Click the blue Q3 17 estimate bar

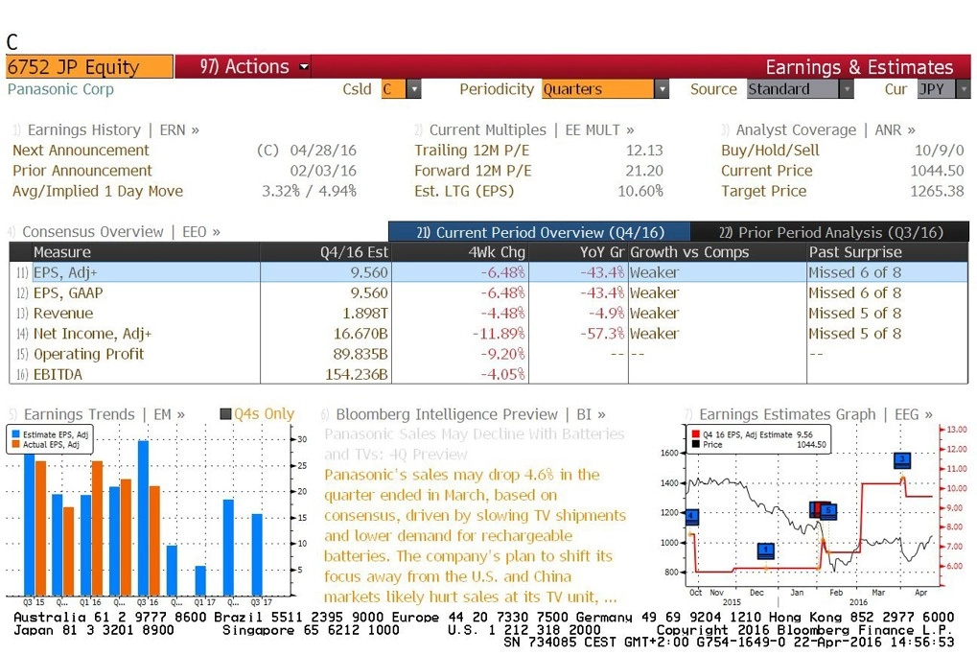(x=257, y=554)
